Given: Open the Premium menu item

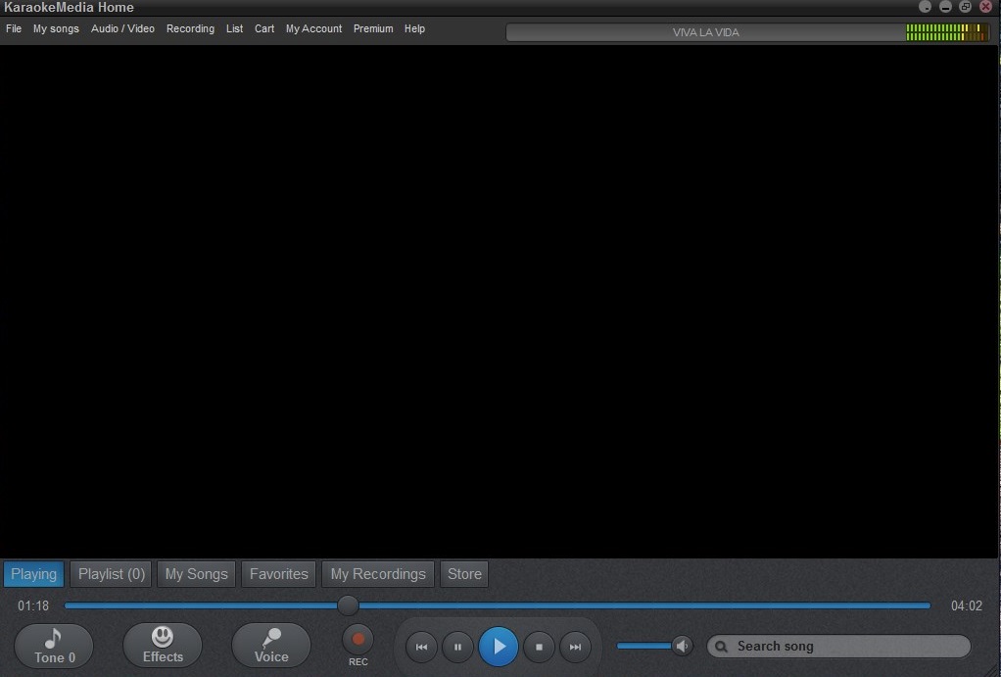Looking at the screenshot, I should pos(372,28).
